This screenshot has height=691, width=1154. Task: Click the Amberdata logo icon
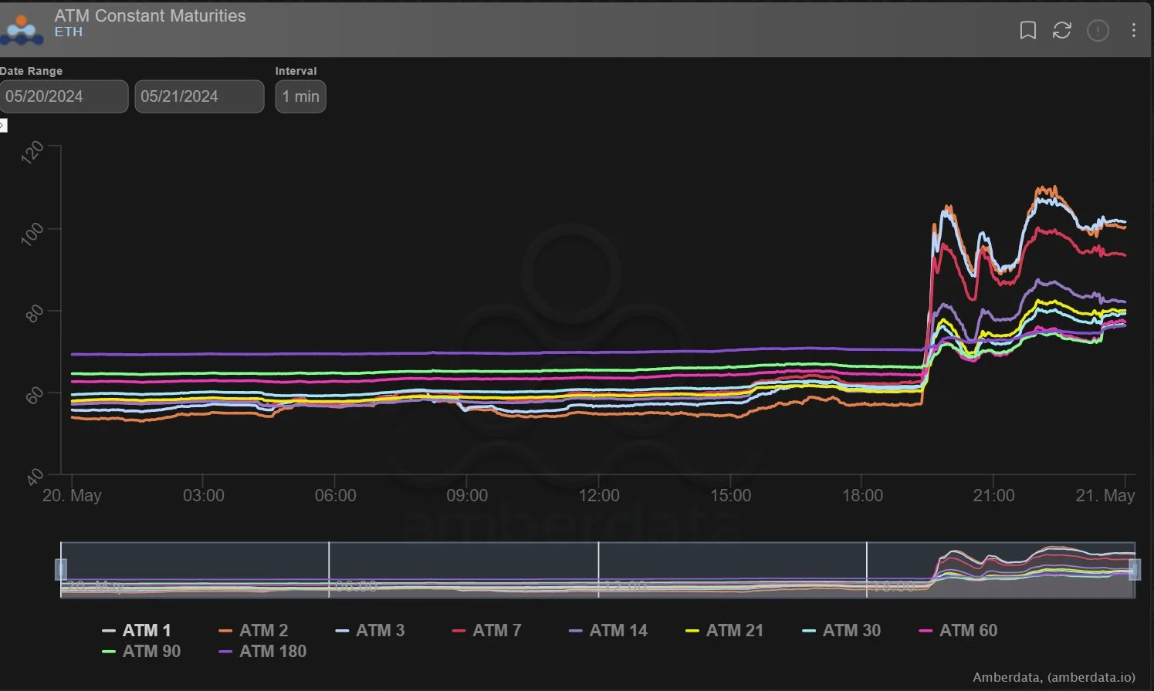pyautogui.click(x=22, y=29)
